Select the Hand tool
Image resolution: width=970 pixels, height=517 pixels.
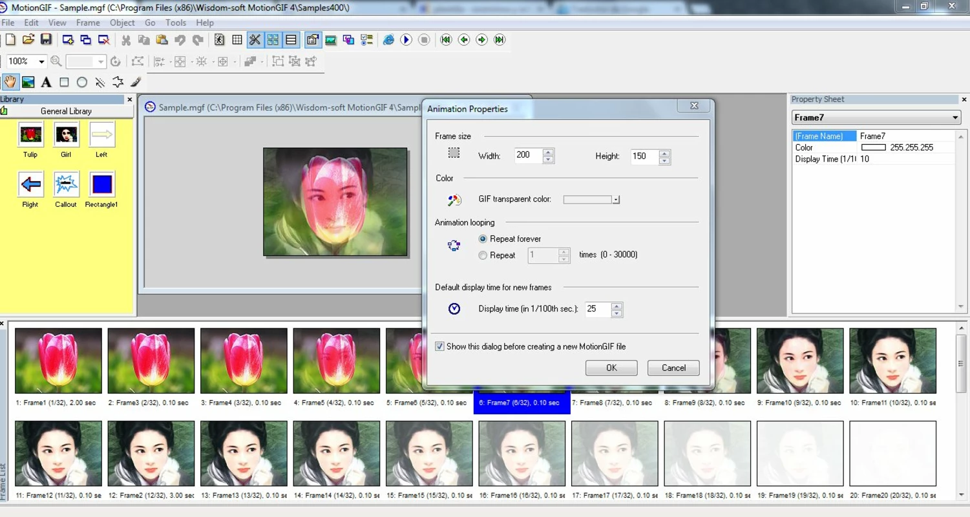point(10,82)
